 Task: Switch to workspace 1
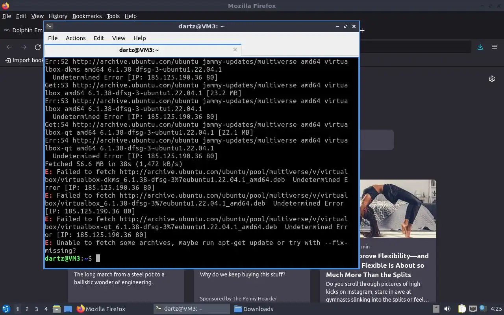17,309
